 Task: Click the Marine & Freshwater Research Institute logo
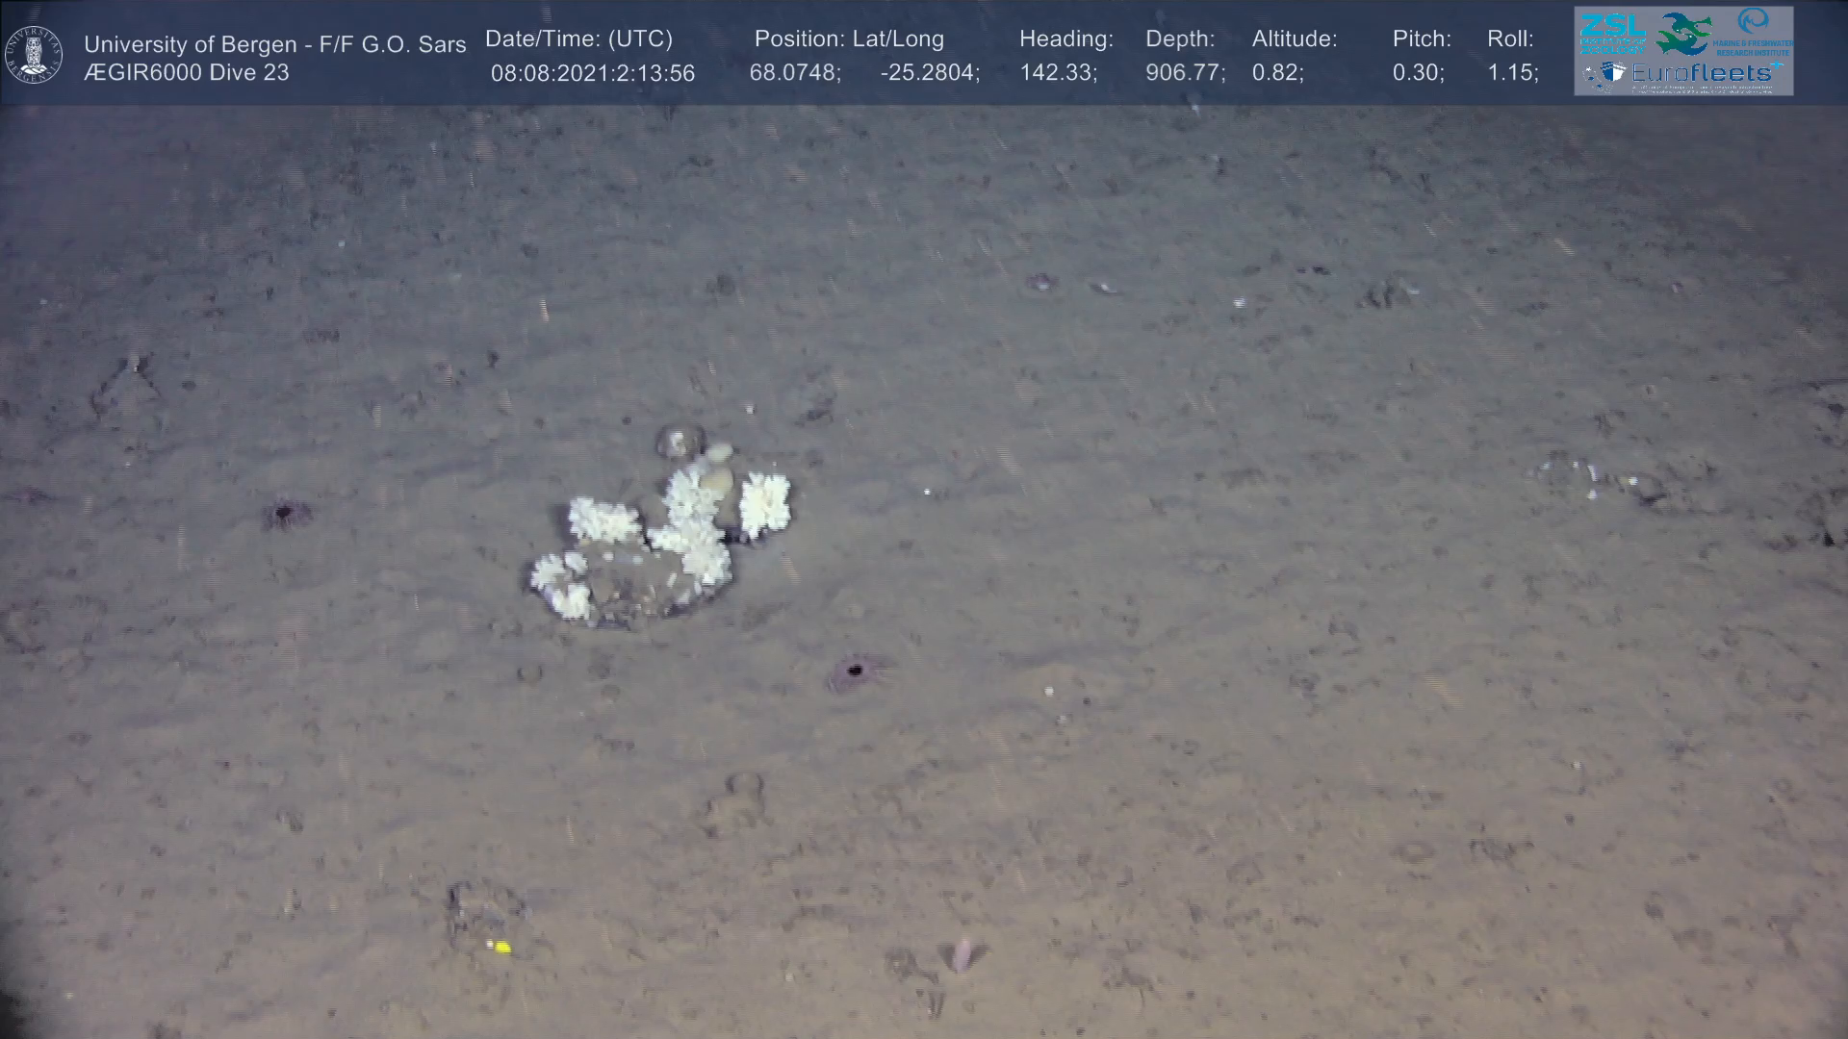pos(1755,31)
